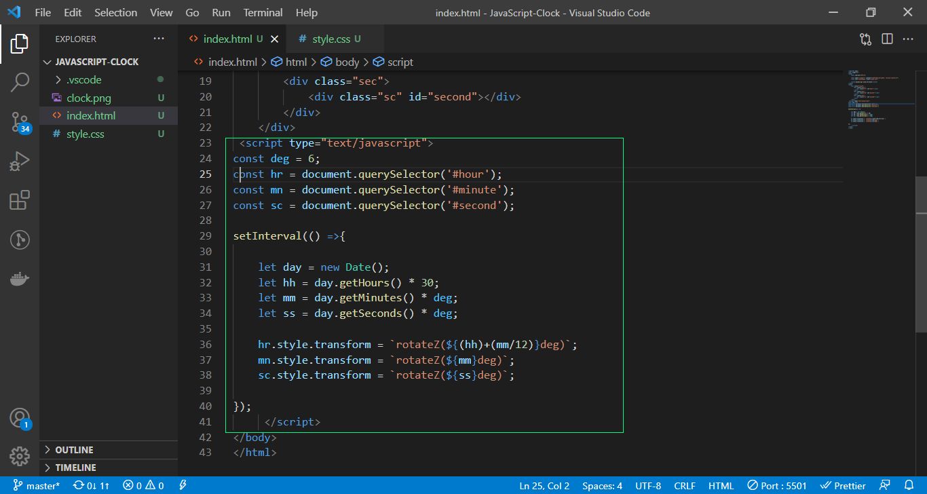Open the Explorer view in activity bar

pos(20,44)
